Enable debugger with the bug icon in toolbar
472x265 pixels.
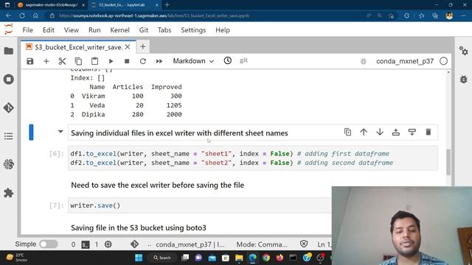pyautogui.click(x=364, y=61)
